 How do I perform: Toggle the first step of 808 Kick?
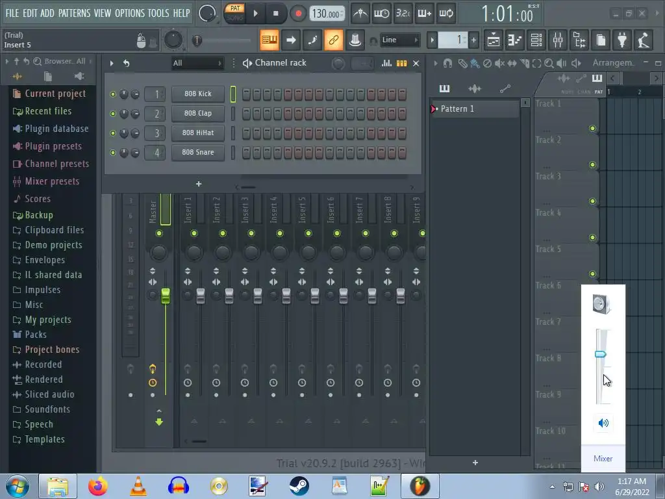pyautogui.click(x=246, y=94)
